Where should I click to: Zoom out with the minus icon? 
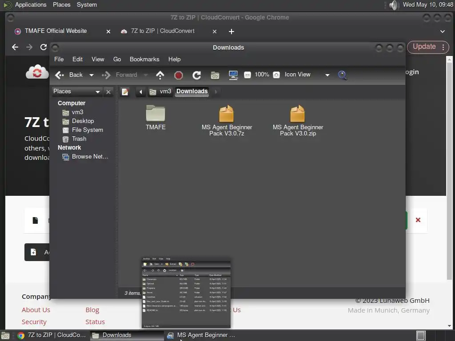[x=247, y=75]
